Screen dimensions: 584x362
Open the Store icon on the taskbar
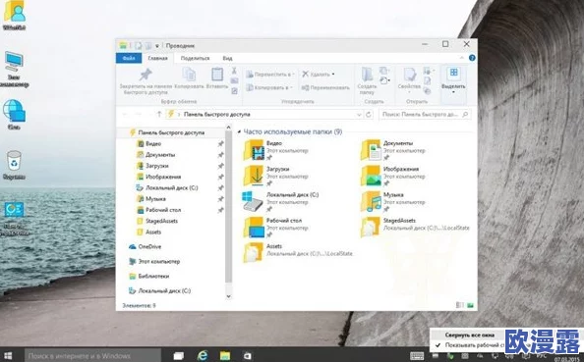click(247, 356)
